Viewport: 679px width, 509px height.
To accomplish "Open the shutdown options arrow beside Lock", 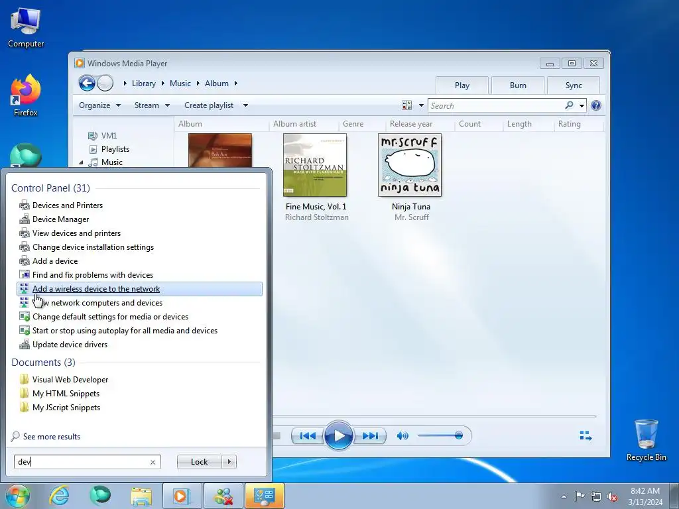I will coord(229,462).
